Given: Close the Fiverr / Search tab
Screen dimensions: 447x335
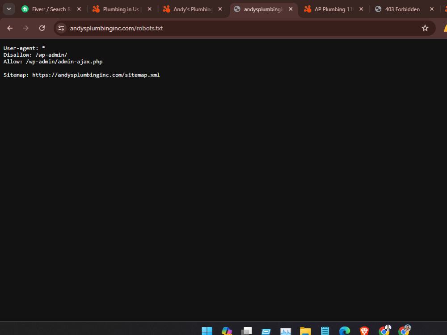Looking at the screenshot, I should click(79, 9).
